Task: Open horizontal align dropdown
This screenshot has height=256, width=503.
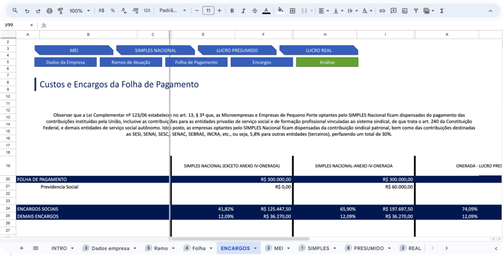Action: (324, 11)
